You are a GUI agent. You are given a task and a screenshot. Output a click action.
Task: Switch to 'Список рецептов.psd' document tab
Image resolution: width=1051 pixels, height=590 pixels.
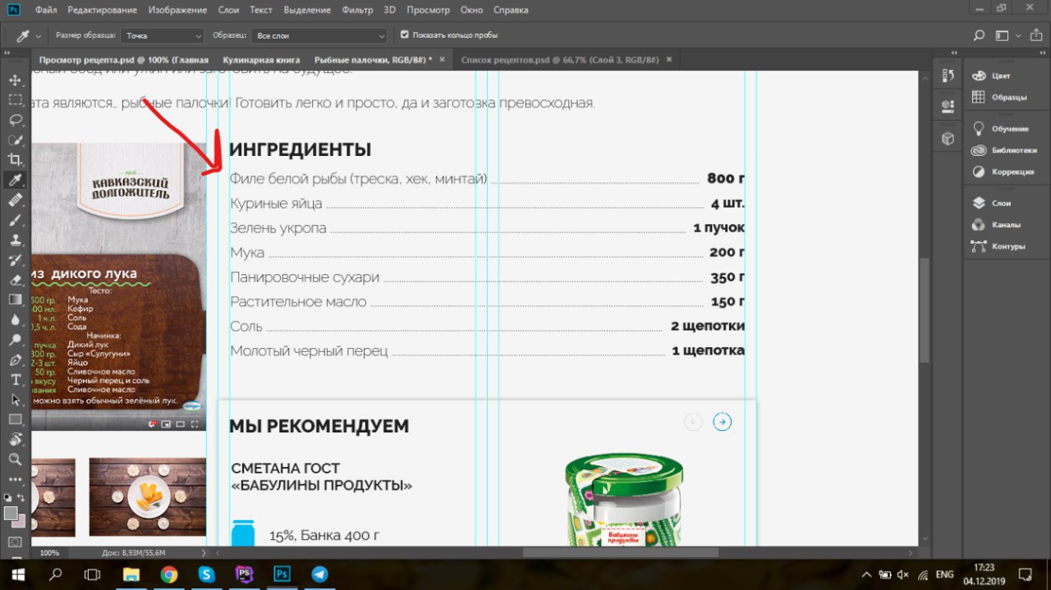click(560, 60)
